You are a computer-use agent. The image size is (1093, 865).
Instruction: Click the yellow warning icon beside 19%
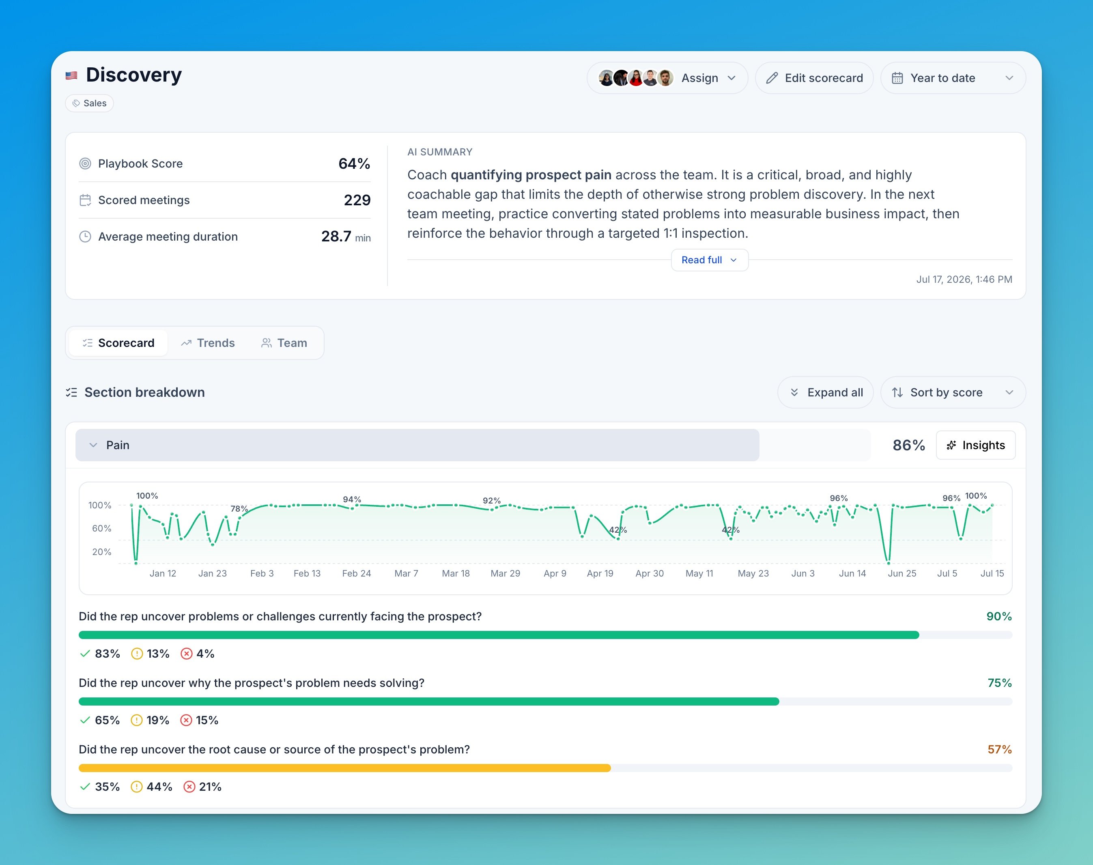pos(137,720)
